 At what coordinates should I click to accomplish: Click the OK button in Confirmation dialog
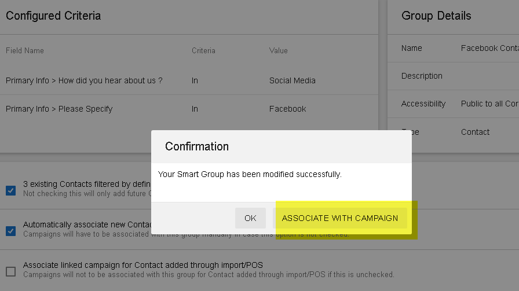pyautogui.click(x=250, y=218)
